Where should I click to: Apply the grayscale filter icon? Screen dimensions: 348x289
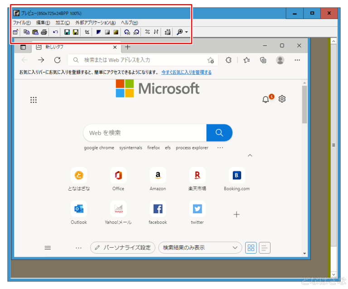pyautogui.click(x=107, y=32)
